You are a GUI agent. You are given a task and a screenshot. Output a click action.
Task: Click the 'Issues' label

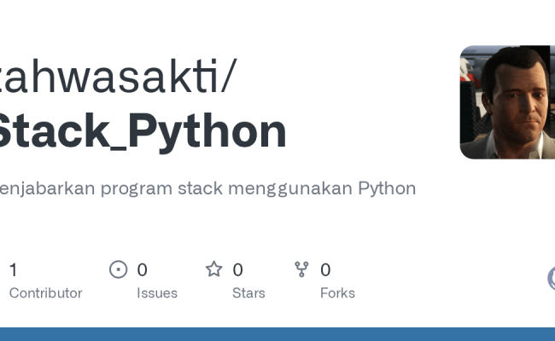point(157,293)
